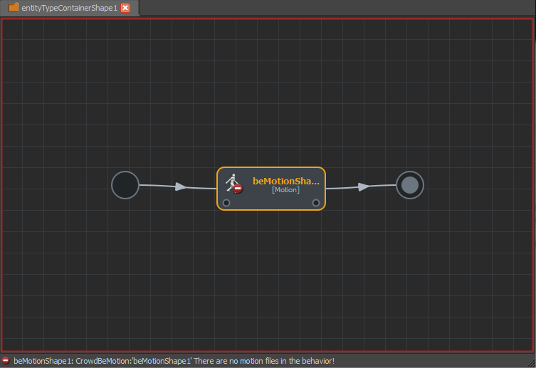The height and width of the screenshot is (368, 536).
Task: Select the entityTypeContainerShape1 tab label
Action: pos(69,8)
